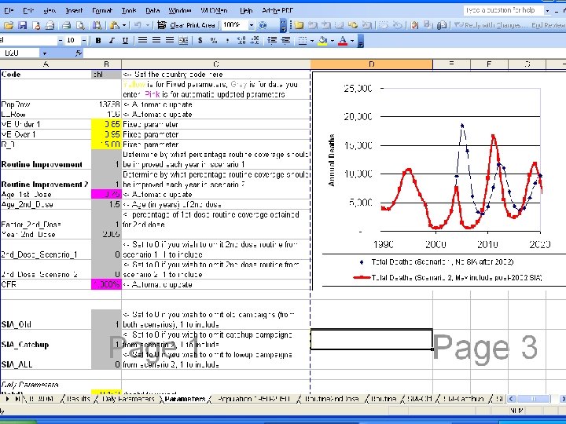The width and height of the screenshot is (566, 424).
Task: Click the Save disk icon
Action: click(22, 25)
